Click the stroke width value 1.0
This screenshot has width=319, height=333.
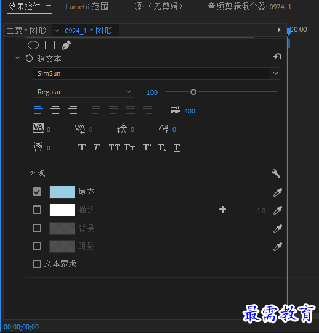261,211
